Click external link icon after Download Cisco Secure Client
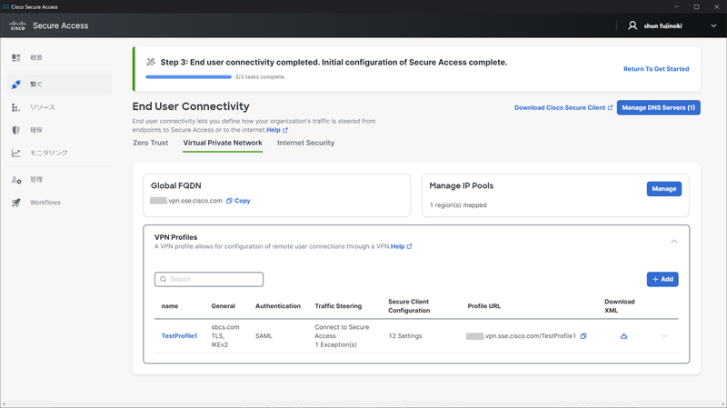727x408 pixels. point(610,107)
